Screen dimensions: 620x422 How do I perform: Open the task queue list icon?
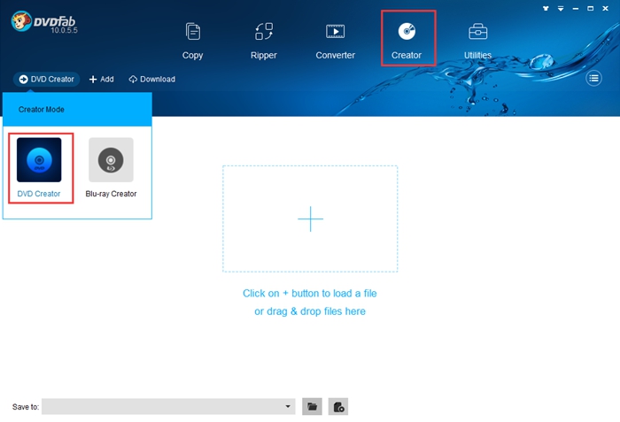(593, 78)
